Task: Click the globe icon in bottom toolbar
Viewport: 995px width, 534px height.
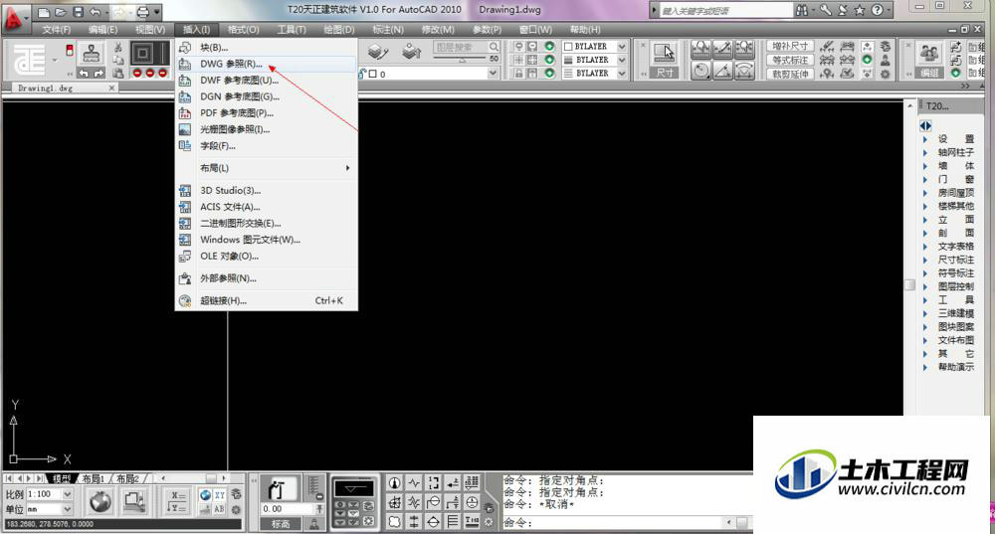Action: (100, 501)
